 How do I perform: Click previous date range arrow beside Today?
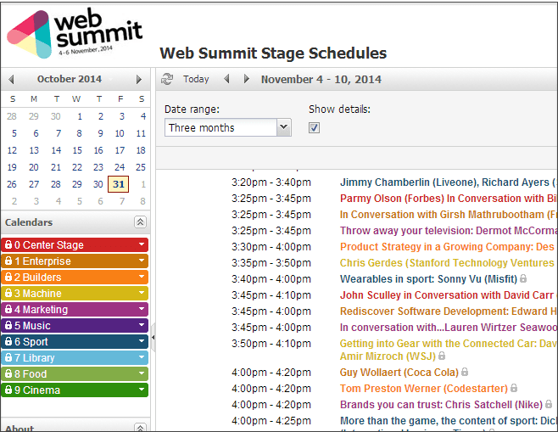coord(226,79)
